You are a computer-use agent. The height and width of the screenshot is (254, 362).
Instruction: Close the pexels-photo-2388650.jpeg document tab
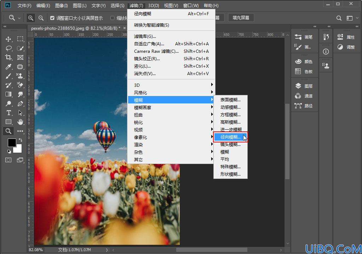[x=125, y=28]
